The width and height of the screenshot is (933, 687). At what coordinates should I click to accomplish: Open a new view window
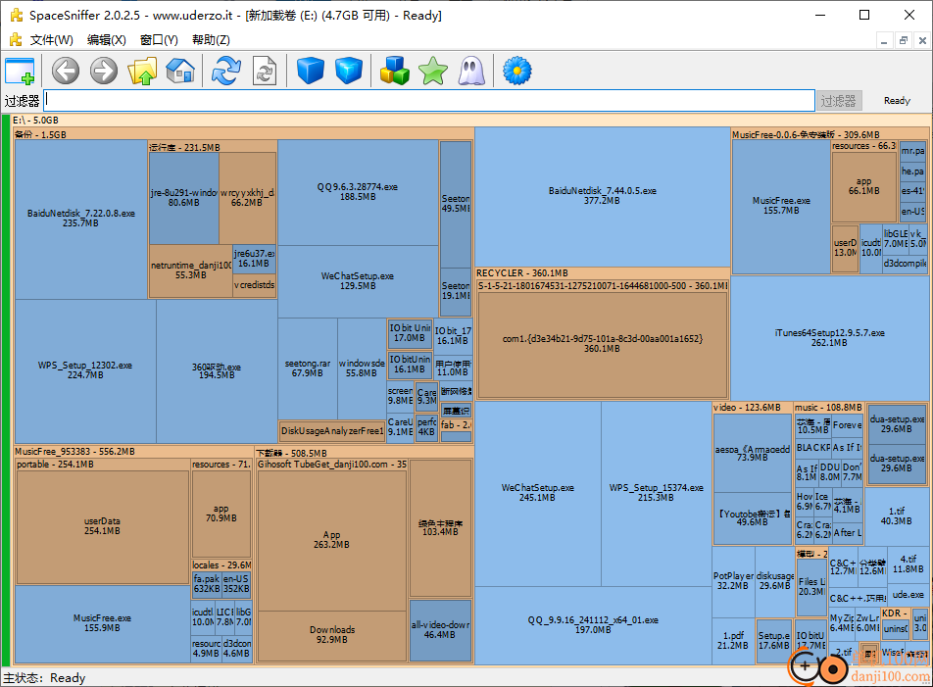tap(20, 71)
